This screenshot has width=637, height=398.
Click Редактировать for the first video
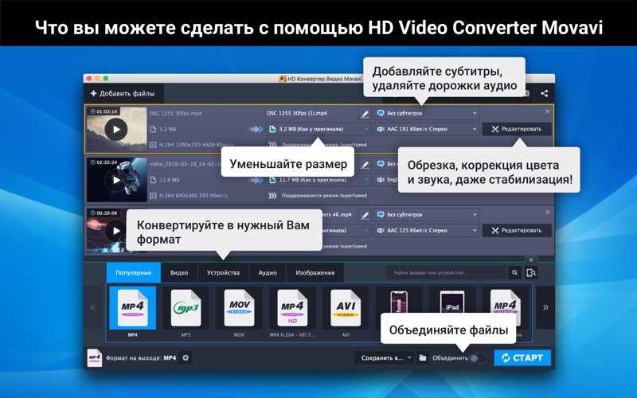point(517,129)
